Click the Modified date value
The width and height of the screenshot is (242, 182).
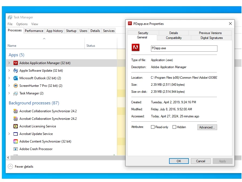[x=171, y=109]
